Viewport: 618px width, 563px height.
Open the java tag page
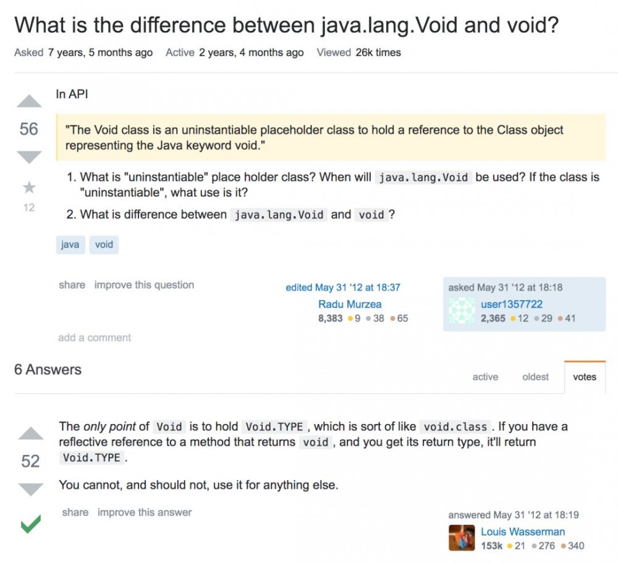pyautogui.click(x=70, y=244)
